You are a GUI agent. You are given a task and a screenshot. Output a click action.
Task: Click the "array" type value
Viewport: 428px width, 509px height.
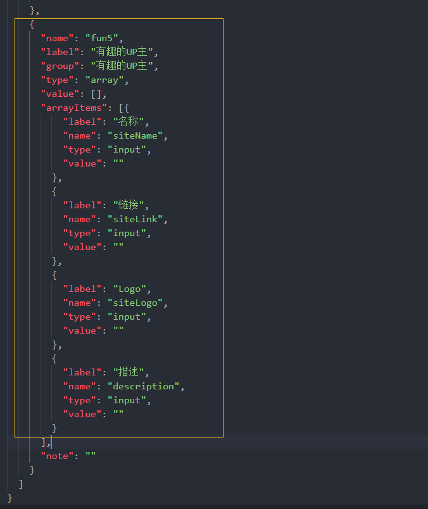[x=104, y=80]
